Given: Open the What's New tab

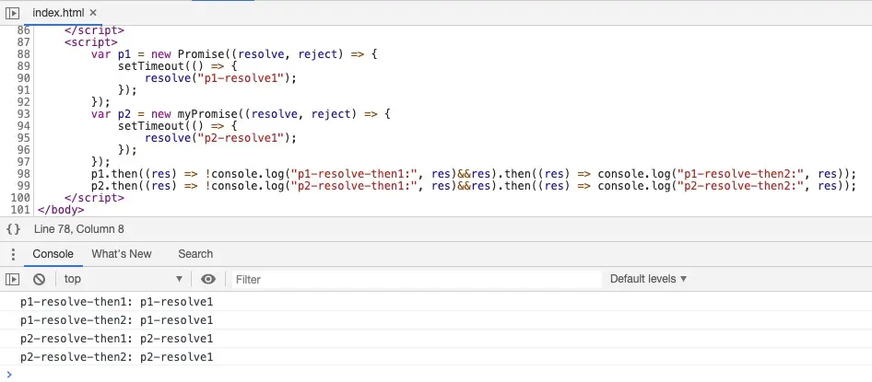Looking at the screenshot, I should click(x=122, y=254).
